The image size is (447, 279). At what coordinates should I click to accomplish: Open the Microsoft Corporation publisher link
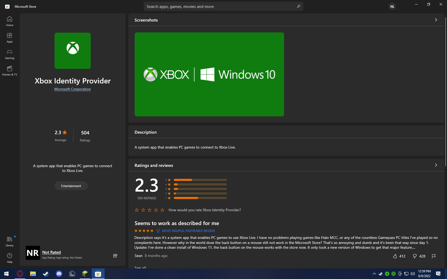tap(72, 89)
